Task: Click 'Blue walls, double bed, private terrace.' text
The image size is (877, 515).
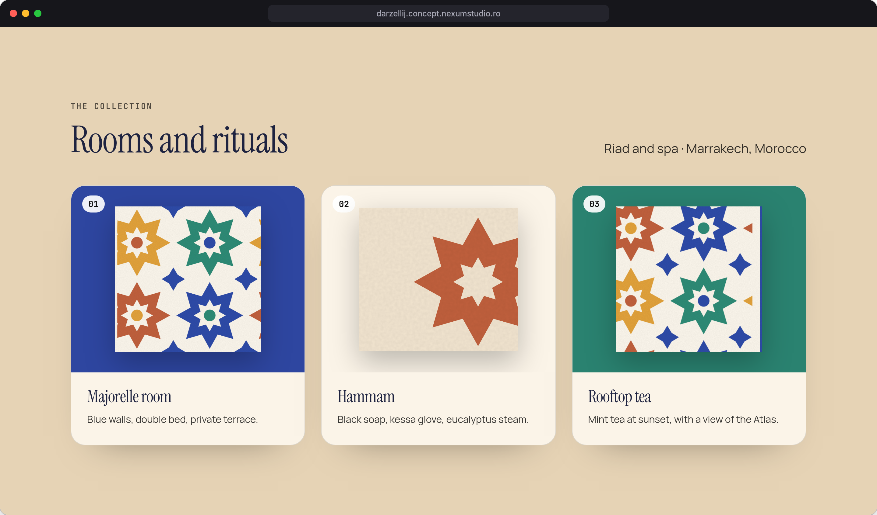Action: (x=172, y=420)
